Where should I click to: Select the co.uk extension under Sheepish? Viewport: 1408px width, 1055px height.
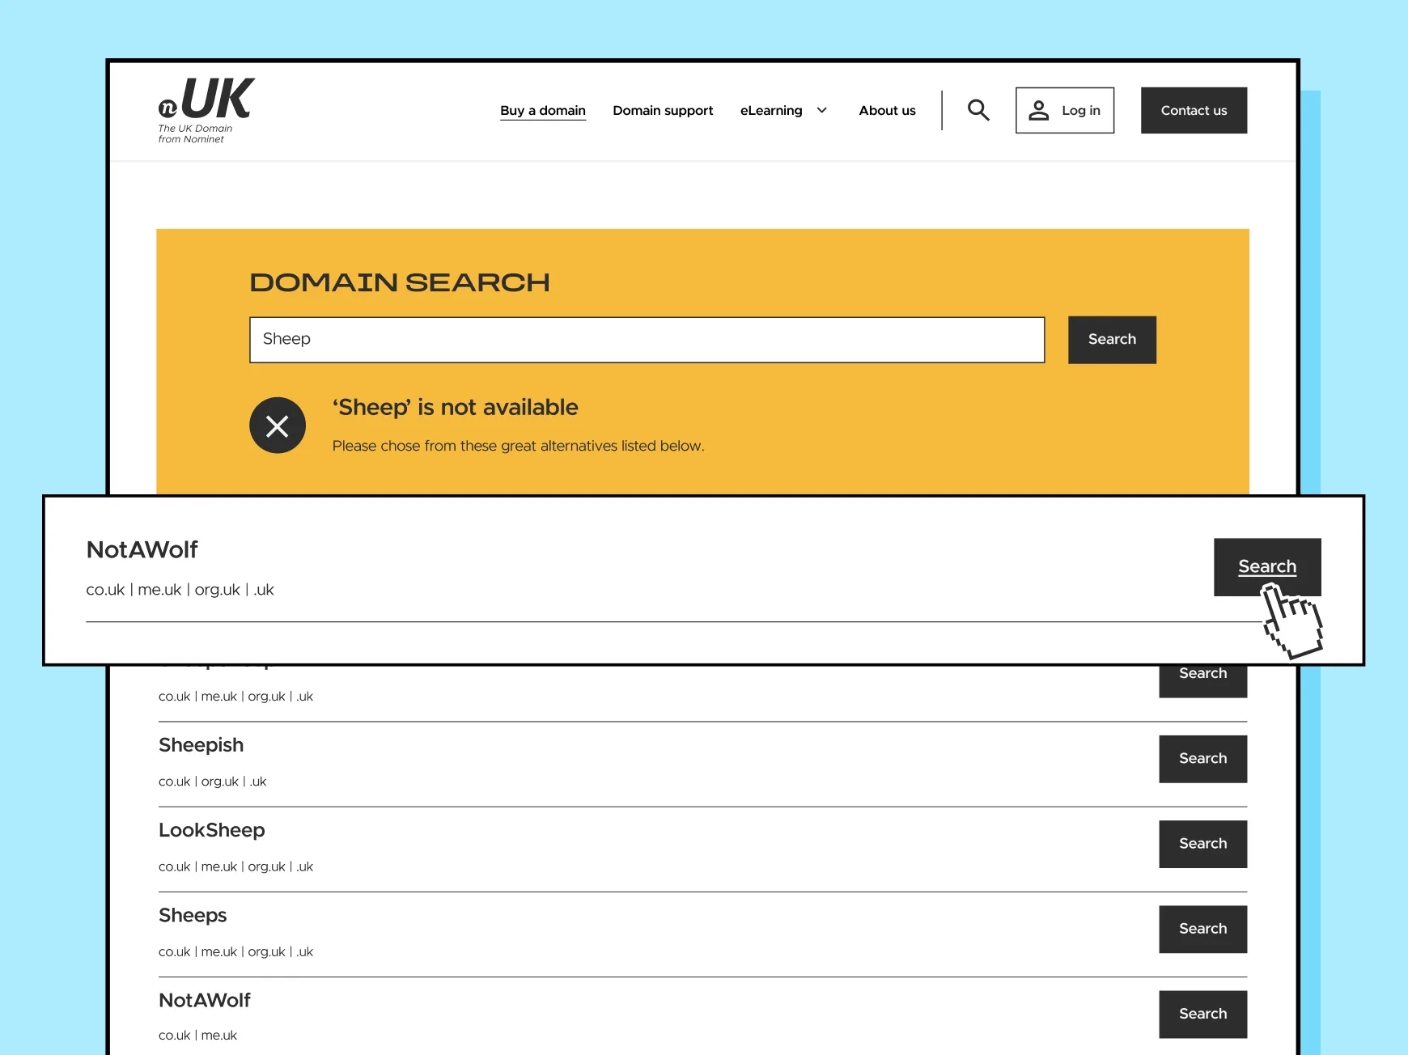point(174,782)
